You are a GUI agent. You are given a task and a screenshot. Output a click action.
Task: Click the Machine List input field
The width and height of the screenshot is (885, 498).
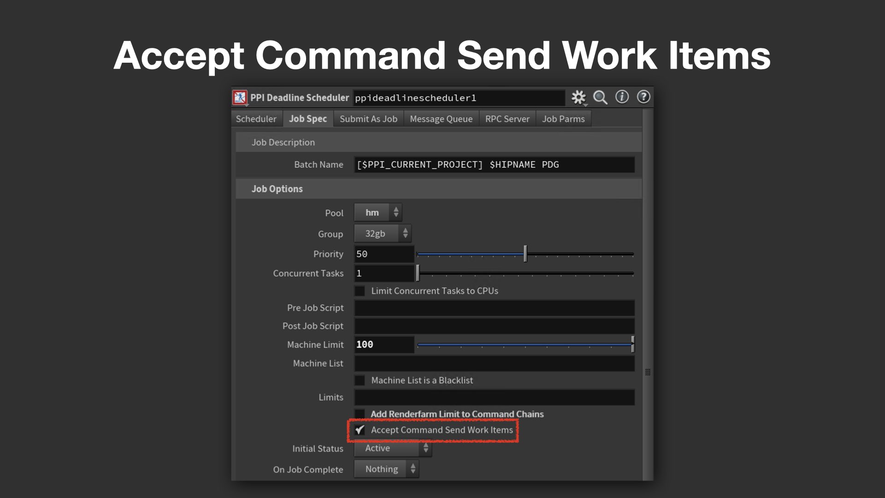click(494, 363)
